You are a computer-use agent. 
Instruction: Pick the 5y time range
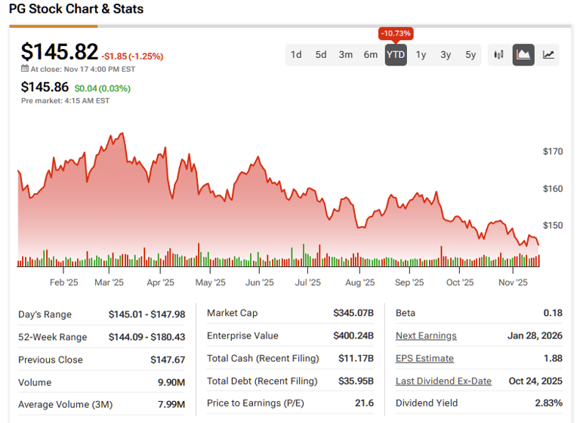[470, 54]
